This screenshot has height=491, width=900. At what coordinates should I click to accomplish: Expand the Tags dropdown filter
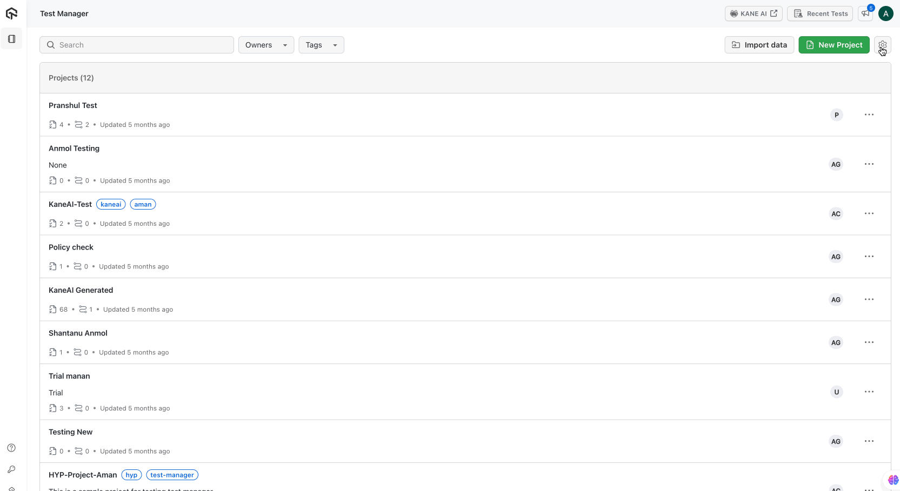pyautogui.click(x=321, y=45)
